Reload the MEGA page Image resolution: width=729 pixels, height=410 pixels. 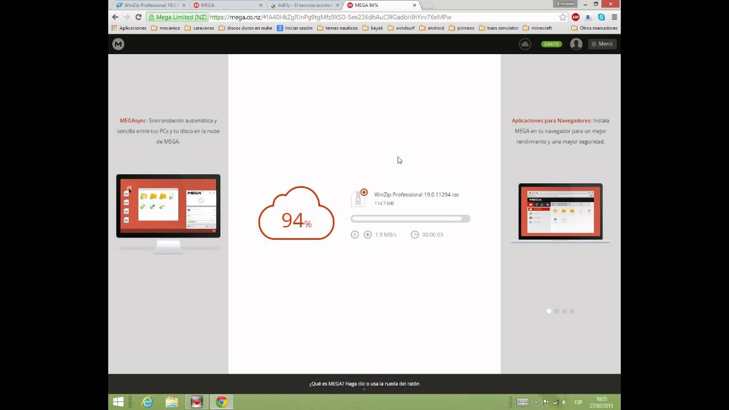click(138, 17)
